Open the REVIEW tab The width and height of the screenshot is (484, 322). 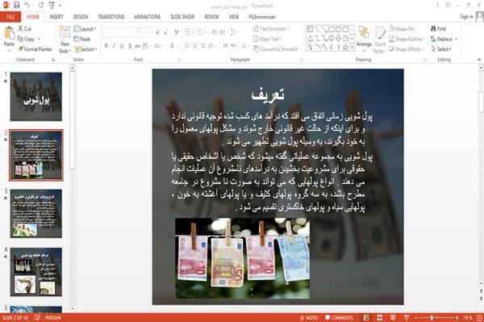point(211,17)
